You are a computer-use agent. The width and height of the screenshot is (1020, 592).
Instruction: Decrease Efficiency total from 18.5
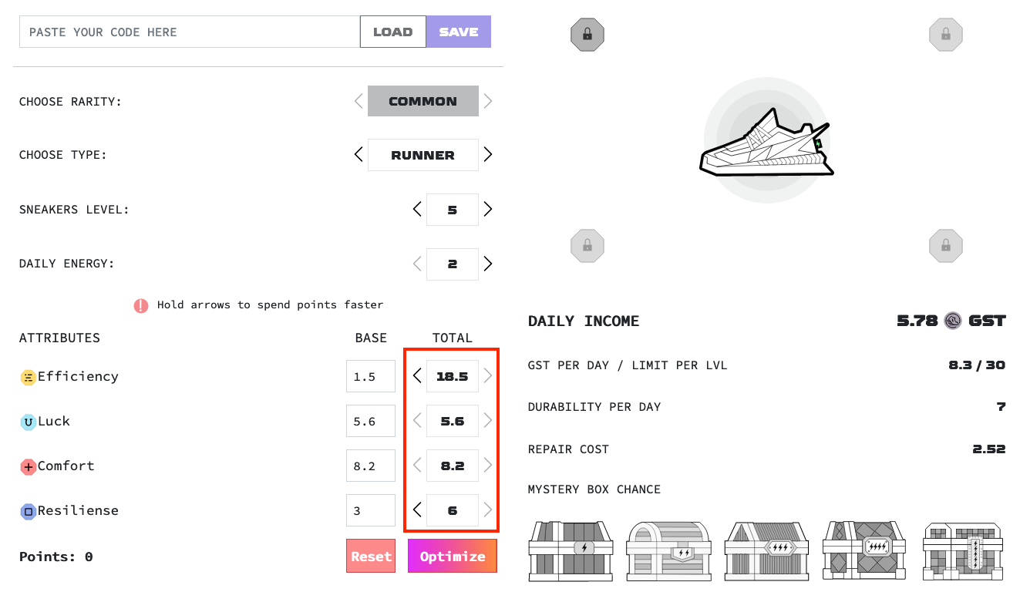click(416, 376)
